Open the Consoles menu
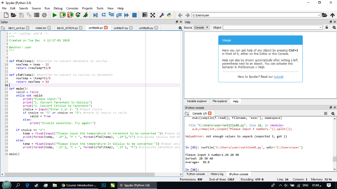The image size is (337, 189). point(72,8)
